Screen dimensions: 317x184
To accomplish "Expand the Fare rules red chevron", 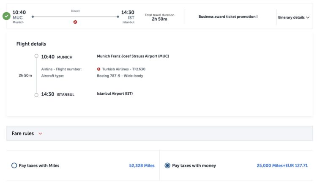I will pos(40,134).
